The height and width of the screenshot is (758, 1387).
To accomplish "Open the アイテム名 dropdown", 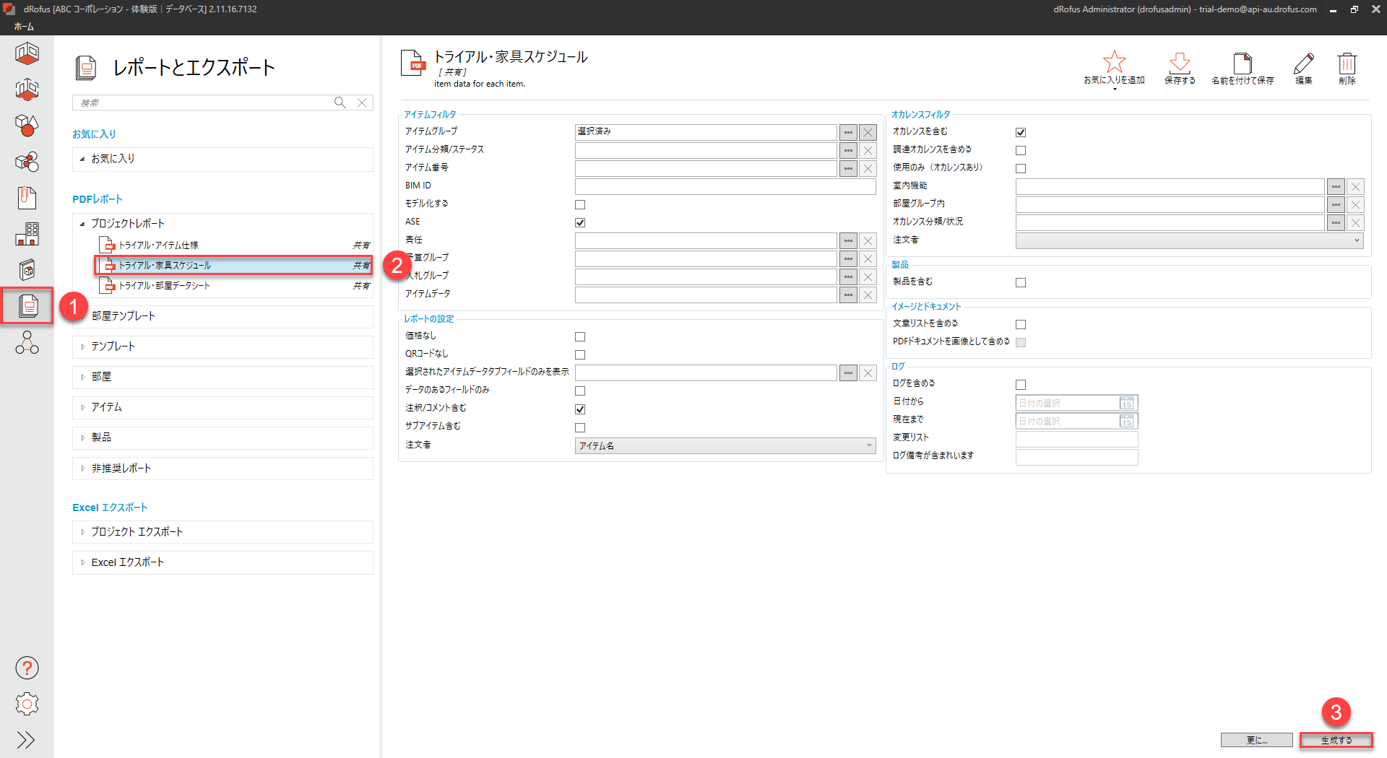I will pos(725,446).
